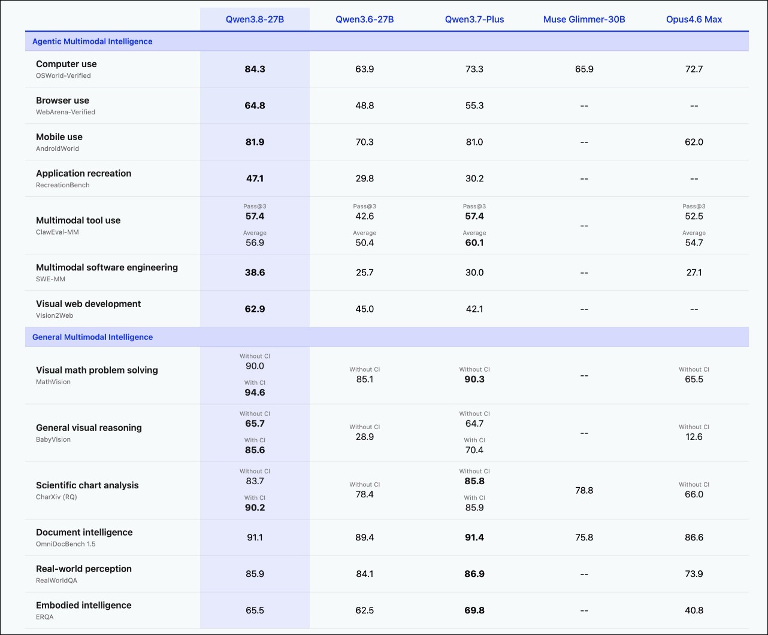Click the bold 69.8 Embodied intelligence score
This screenshot has height=635, width=768.
pyautogui.click(x=474, y=611)
